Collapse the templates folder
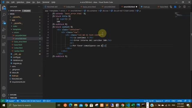192x108 pixels. (x=17, y=29)
